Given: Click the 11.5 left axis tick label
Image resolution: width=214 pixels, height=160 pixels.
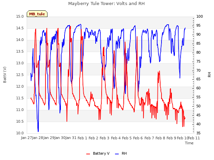Looking at the screenshot, I should (x=20, y=98).
